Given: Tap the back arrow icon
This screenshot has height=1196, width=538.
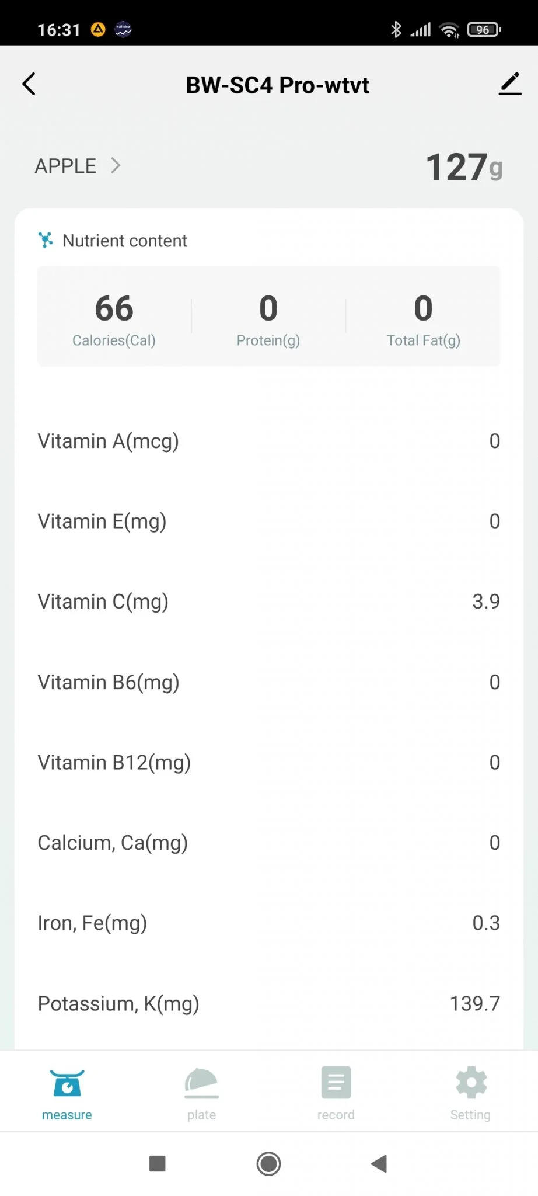Looking at the screenshot, I should 29,84.
